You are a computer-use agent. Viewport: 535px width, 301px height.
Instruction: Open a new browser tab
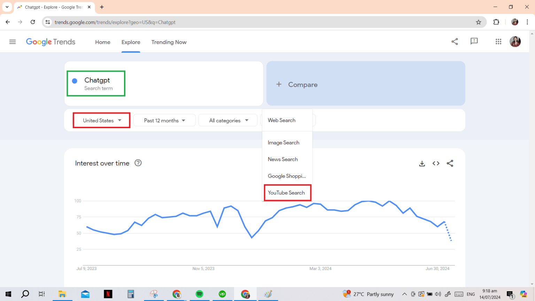tap(102, 7)
